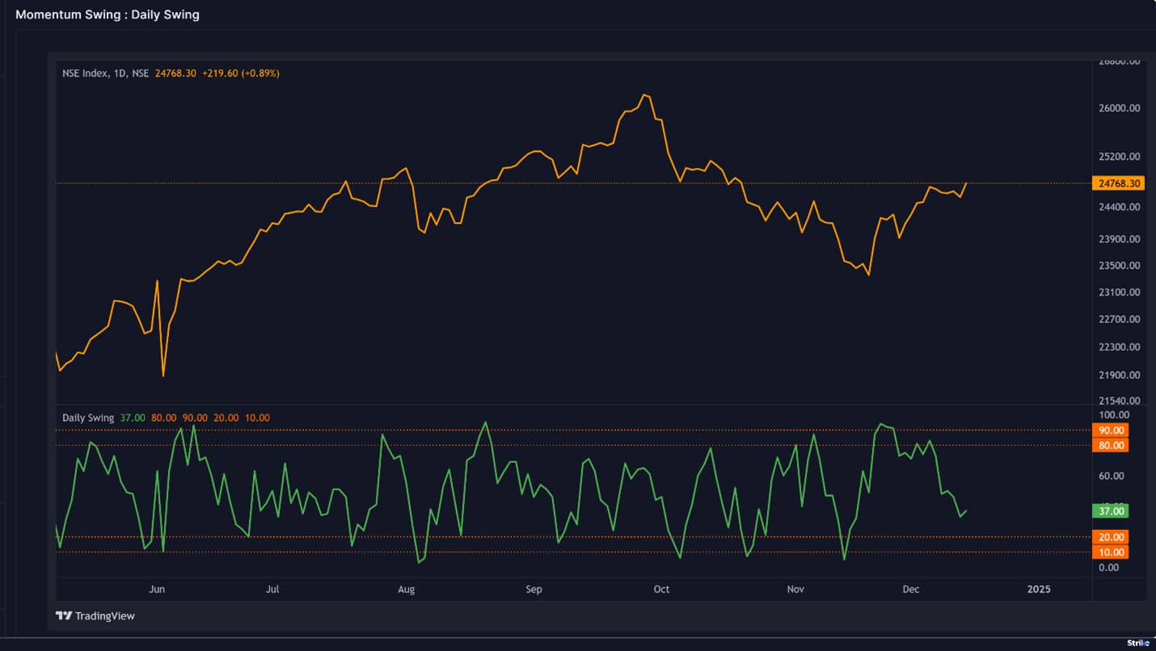Click the Oct label on time axis
Screen dimensions: 1156x651
(x=661, y=590)
